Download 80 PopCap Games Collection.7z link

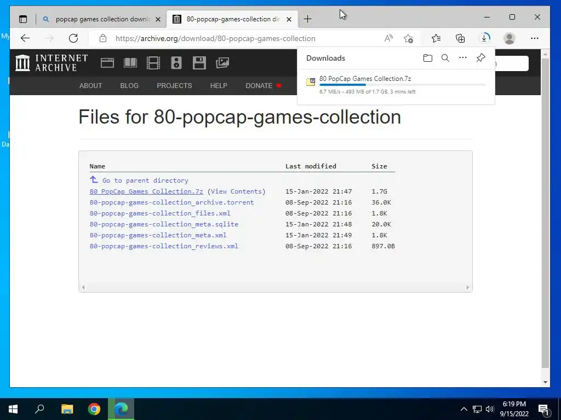pos(146,191)
